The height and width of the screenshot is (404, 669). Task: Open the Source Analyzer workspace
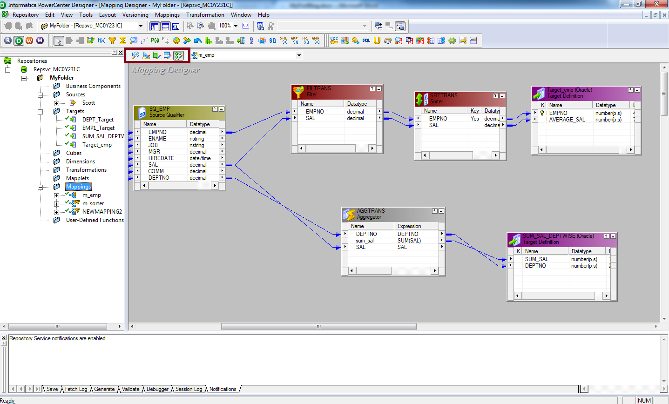point(135,55)
